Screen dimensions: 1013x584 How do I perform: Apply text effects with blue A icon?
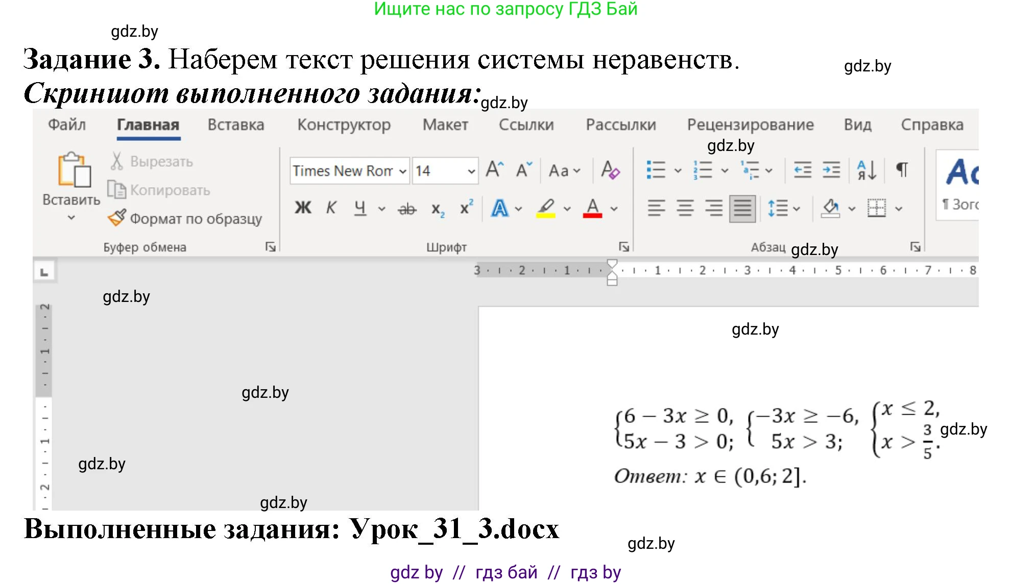click(499, 208)
